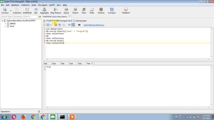The width and height of the screenshot is (214, 120).
Task: Select the fifth Text result tab
Action: pos(80,64)
